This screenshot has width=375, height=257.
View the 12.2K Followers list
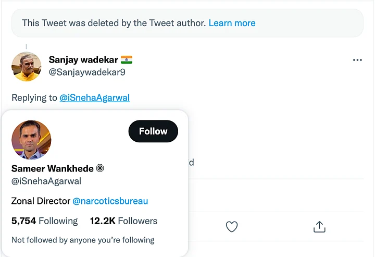point(123,221)
